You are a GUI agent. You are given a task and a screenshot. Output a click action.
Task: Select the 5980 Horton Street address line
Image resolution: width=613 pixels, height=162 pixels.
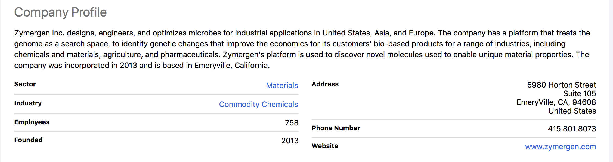pyautogui.click(x=561, y=85)
